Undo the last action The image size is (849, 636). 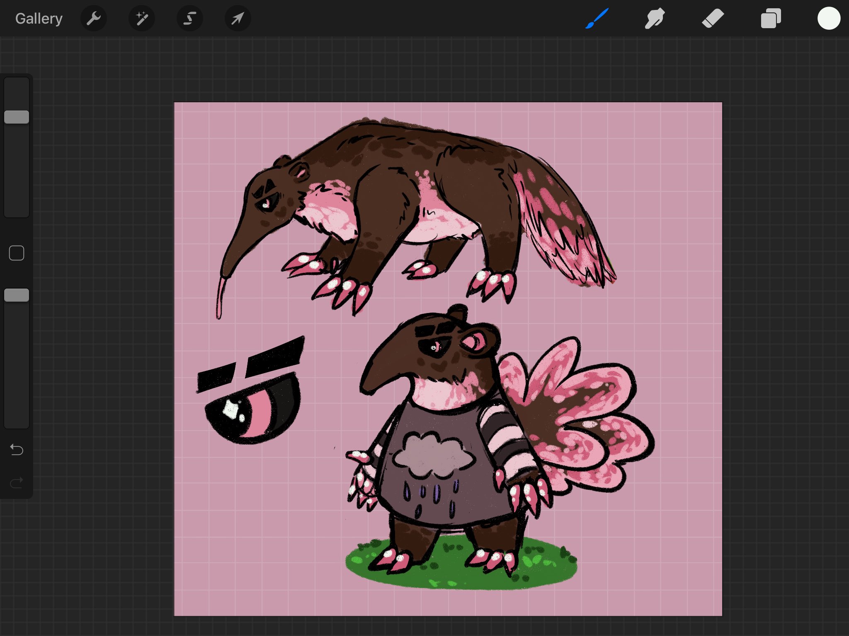[17, 450]
